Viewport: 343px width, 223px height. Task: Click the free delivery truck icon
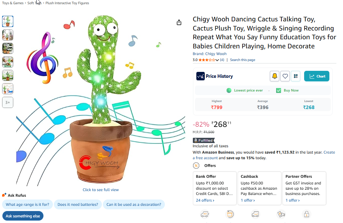pyautogui.click(x=205, y=214)
